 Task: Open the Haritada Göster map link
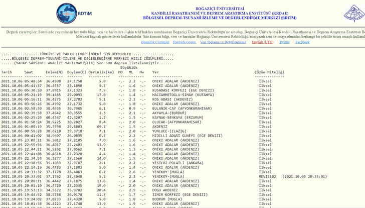(184, 42)
